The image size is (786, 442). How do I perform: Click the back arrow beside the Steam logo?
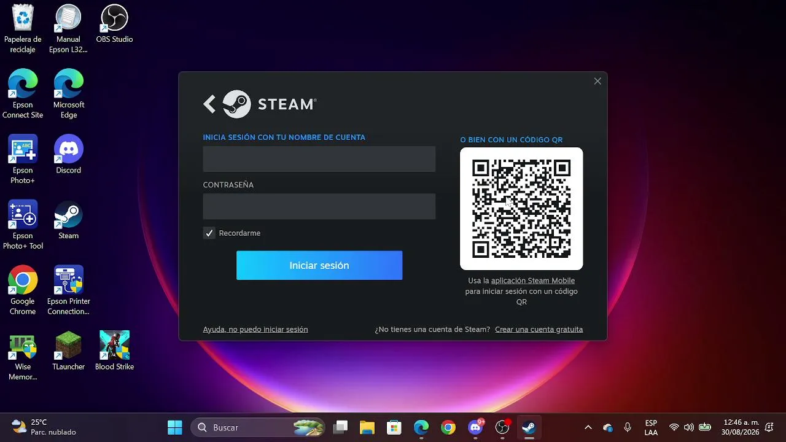tap(209, 104)
